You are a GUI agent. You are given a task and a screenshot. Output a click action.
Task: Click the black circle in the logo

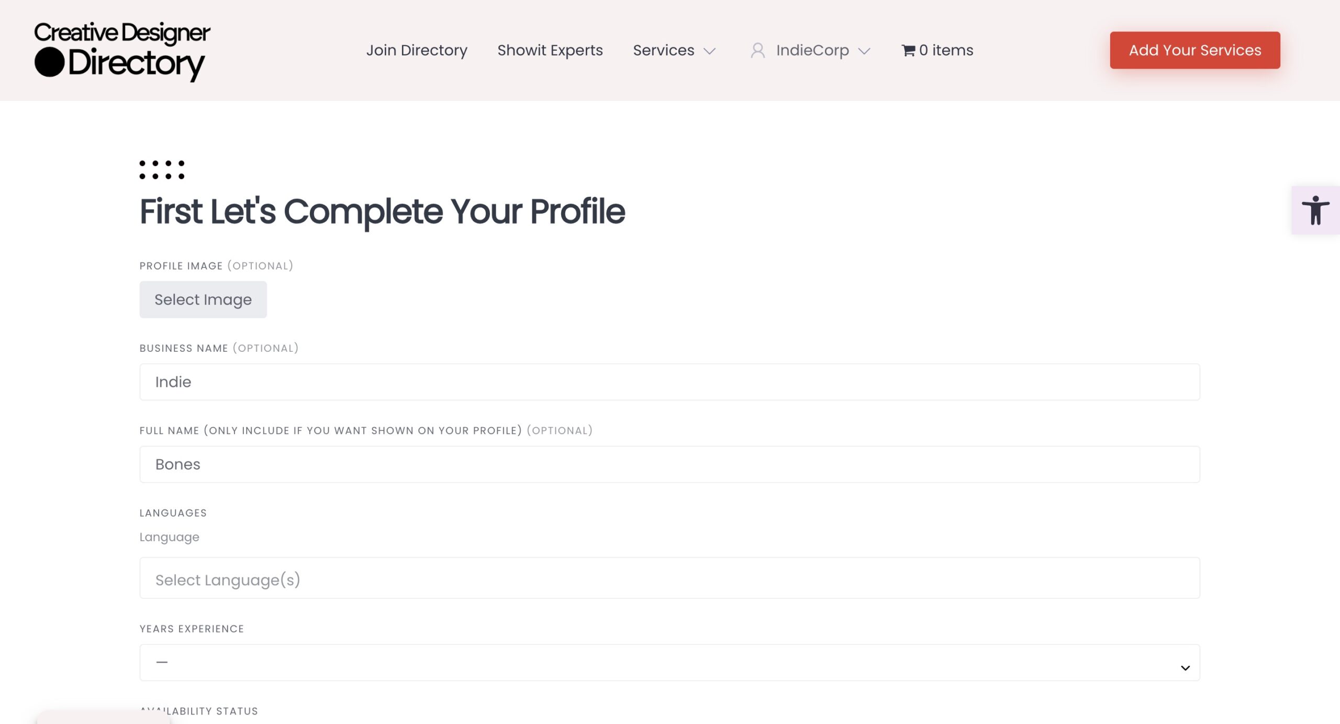50,62
